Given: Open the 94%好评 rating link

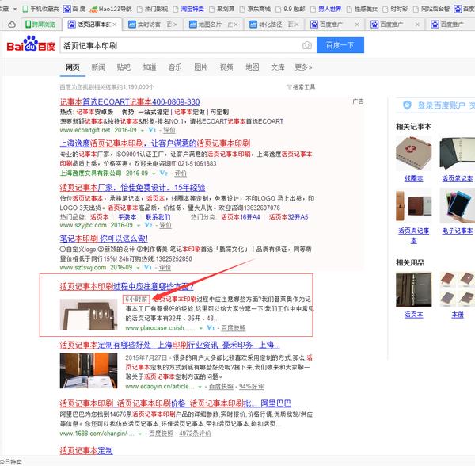Looking at the screenshot, I should [x=251, y=387].
